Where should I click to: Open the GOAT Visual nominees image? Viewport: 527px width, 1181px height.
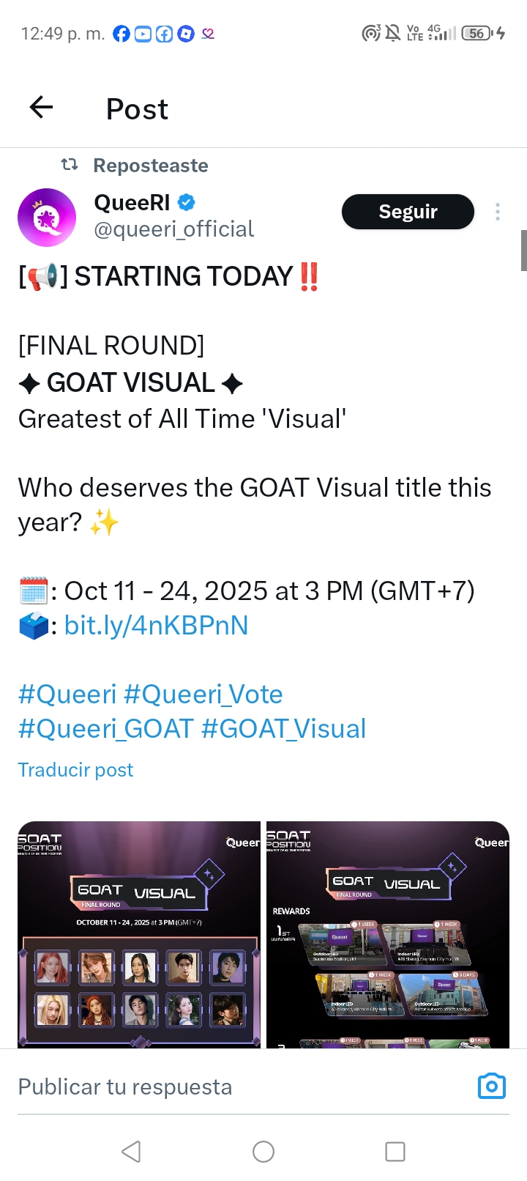click(x=139, y=934)
